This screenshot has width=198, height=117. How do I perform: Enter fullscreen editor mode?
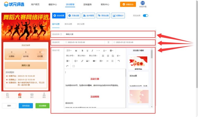pos(73,66)
